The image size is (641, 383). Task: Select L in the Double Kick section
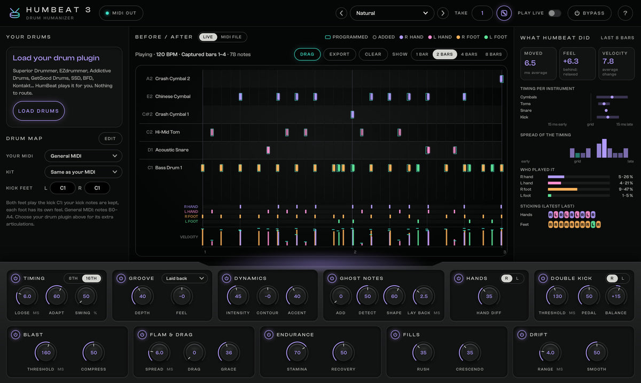[622, 278]
